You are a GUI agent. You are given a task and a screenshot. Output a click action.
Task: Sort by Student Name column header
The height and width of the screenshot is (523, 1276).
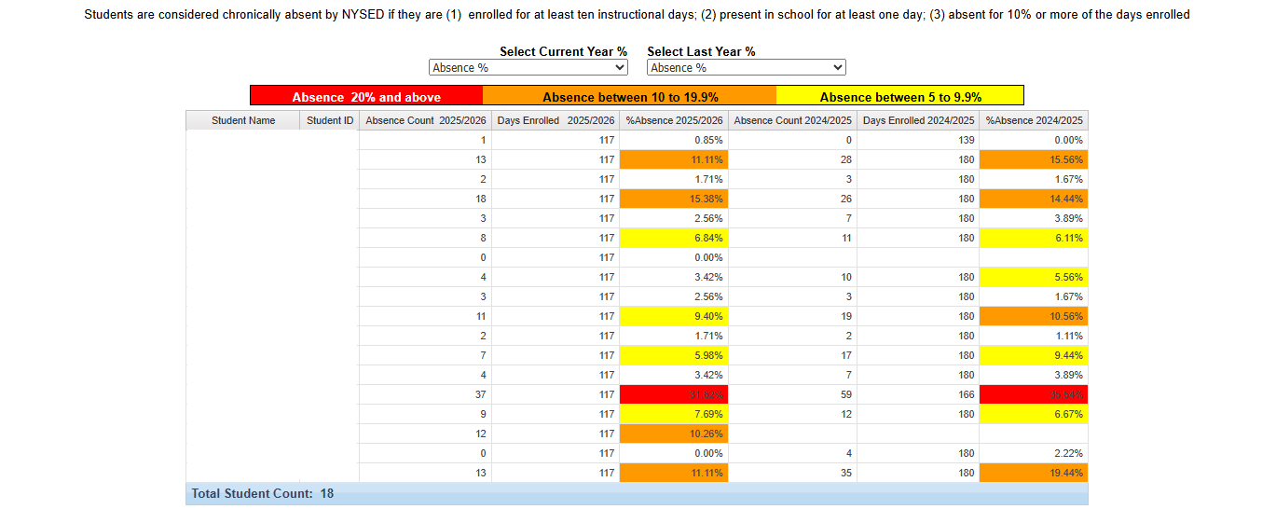pos(243,120)
